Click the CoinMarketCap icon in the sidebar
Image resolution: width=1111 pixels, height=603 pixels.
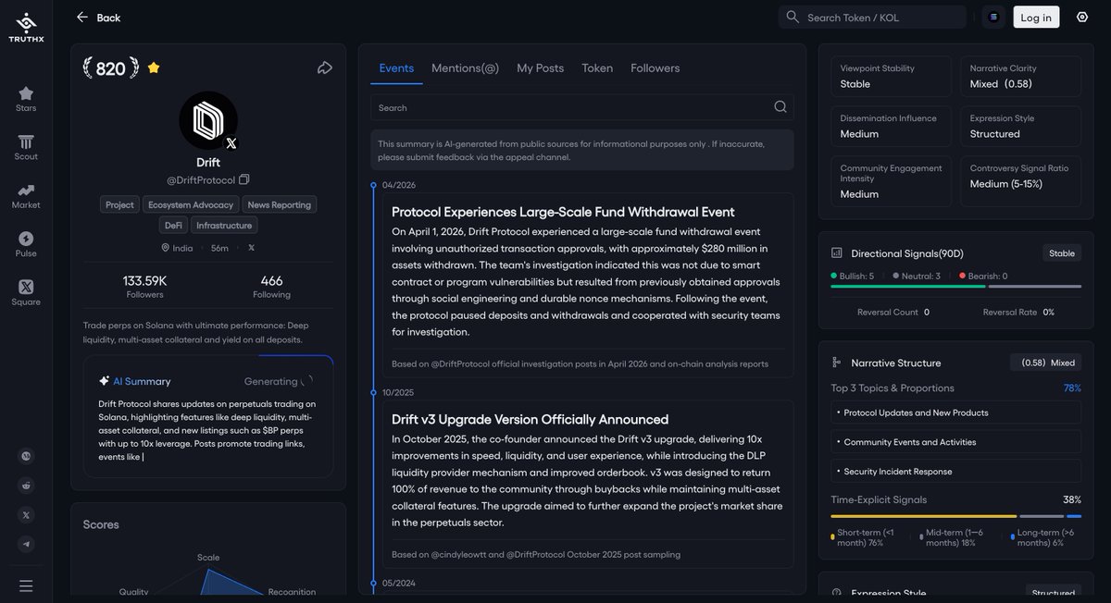26,456
